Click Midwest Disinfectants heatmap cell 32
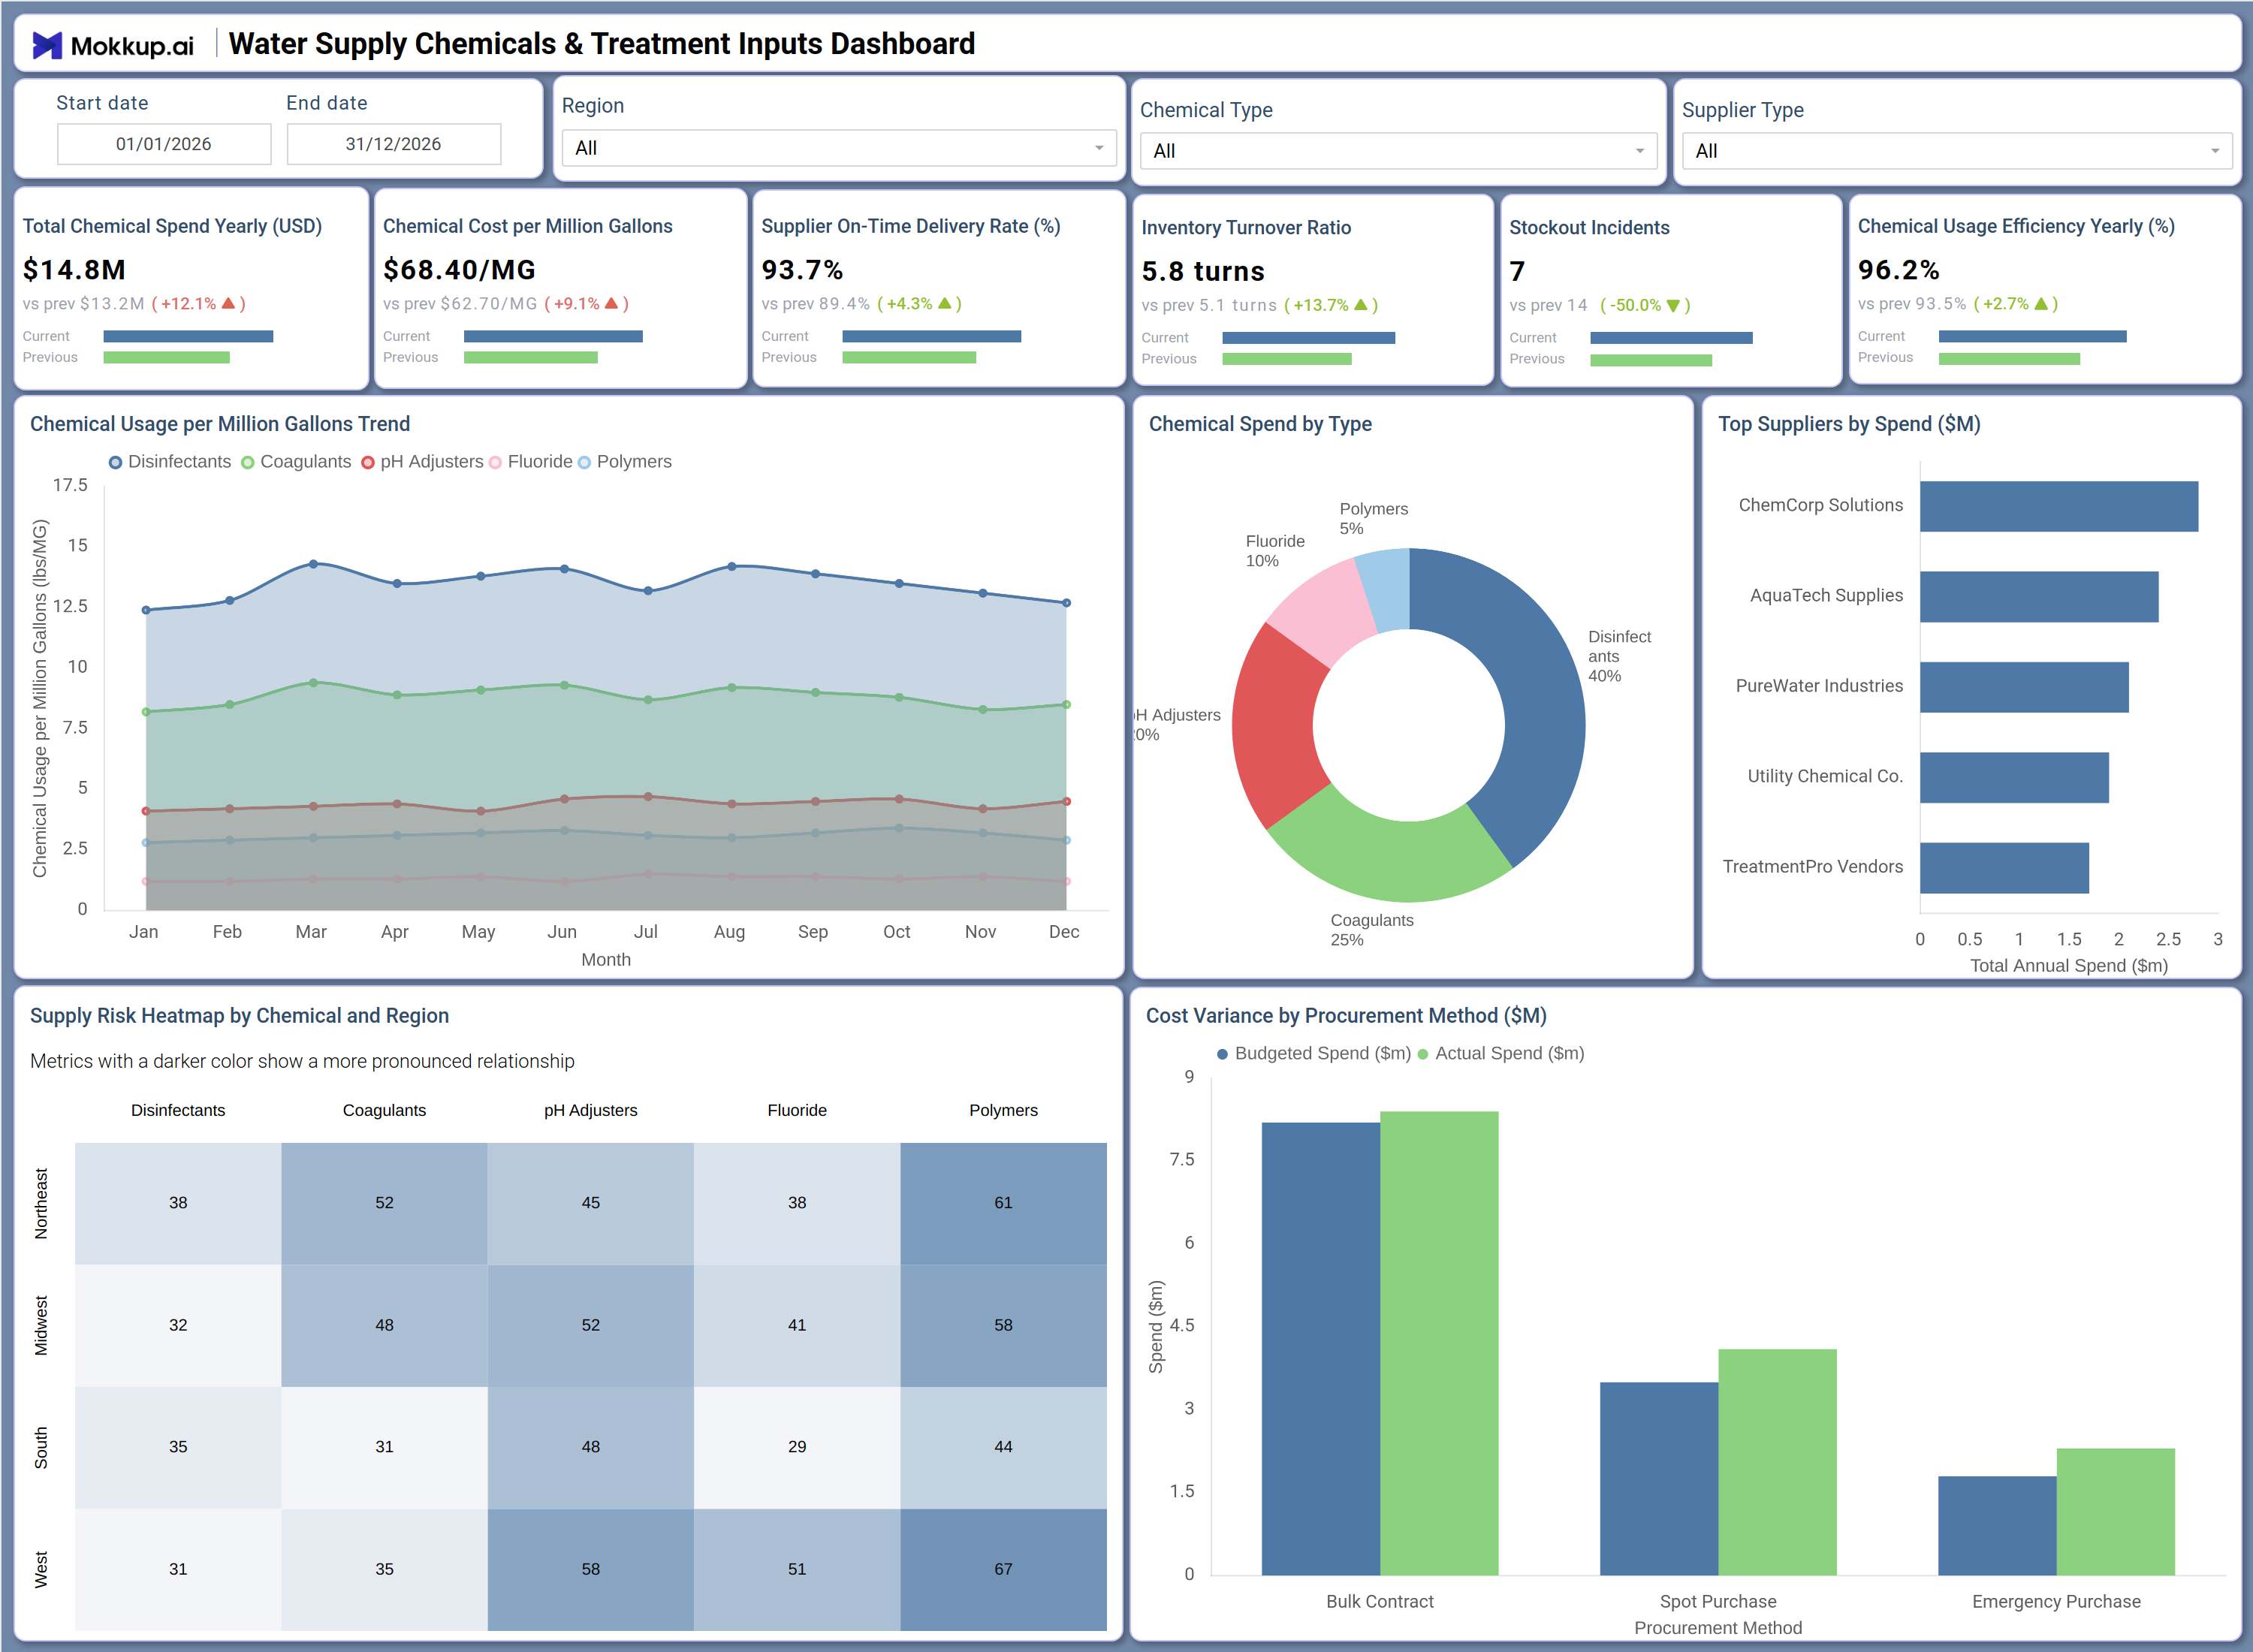 [178, 1325]
